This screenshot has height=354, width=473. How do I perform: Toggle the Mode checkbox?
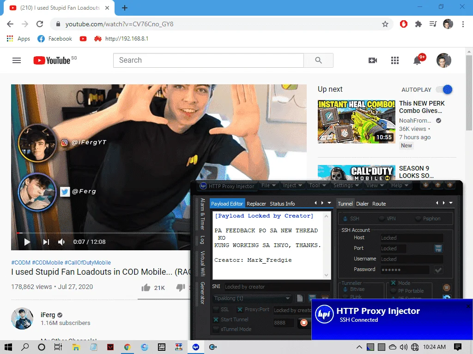[x=393, y=283]
